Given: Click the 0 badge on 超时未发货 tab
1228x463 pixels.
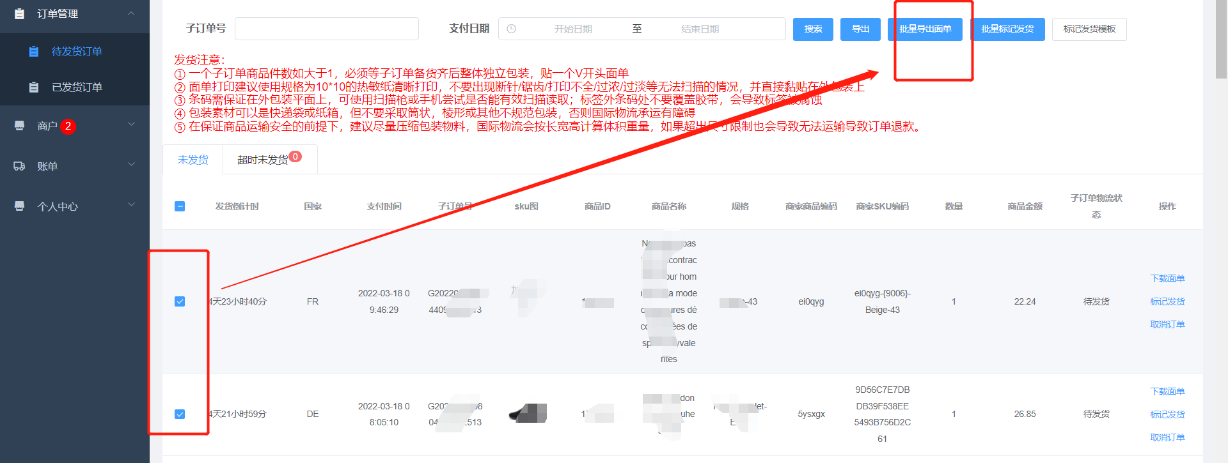Looking at the screenshot, I should click(295, 156).
